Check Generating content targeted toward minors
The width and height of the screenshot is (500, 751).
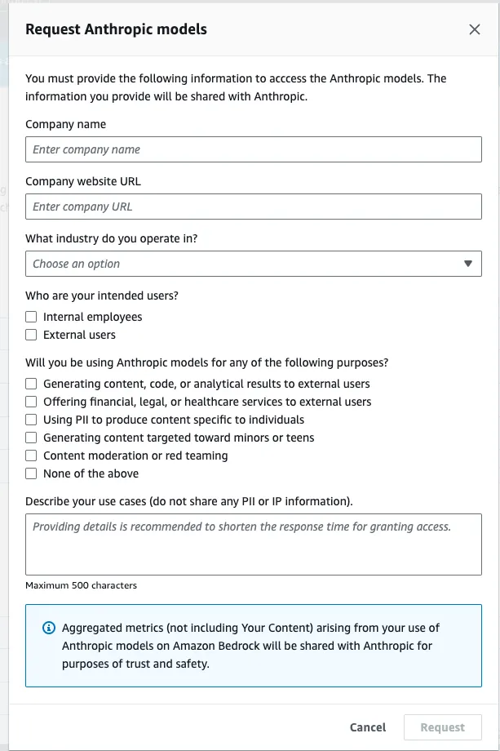point(31,438)
